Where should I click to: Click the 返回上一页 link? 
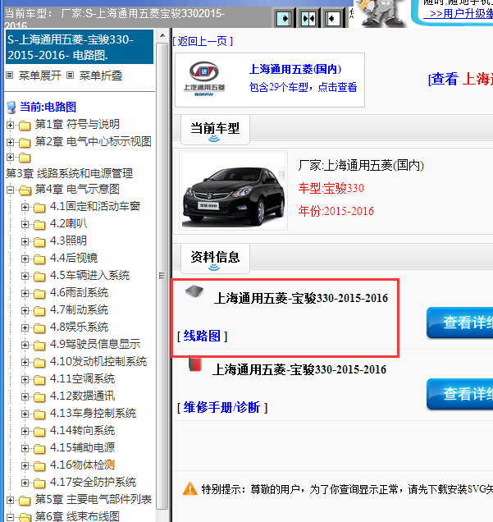coord(203,41)
